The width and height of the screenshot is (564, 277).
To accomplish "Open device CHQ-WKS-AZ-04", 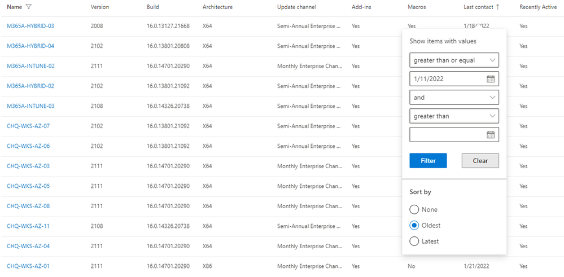I will (28, 246).
